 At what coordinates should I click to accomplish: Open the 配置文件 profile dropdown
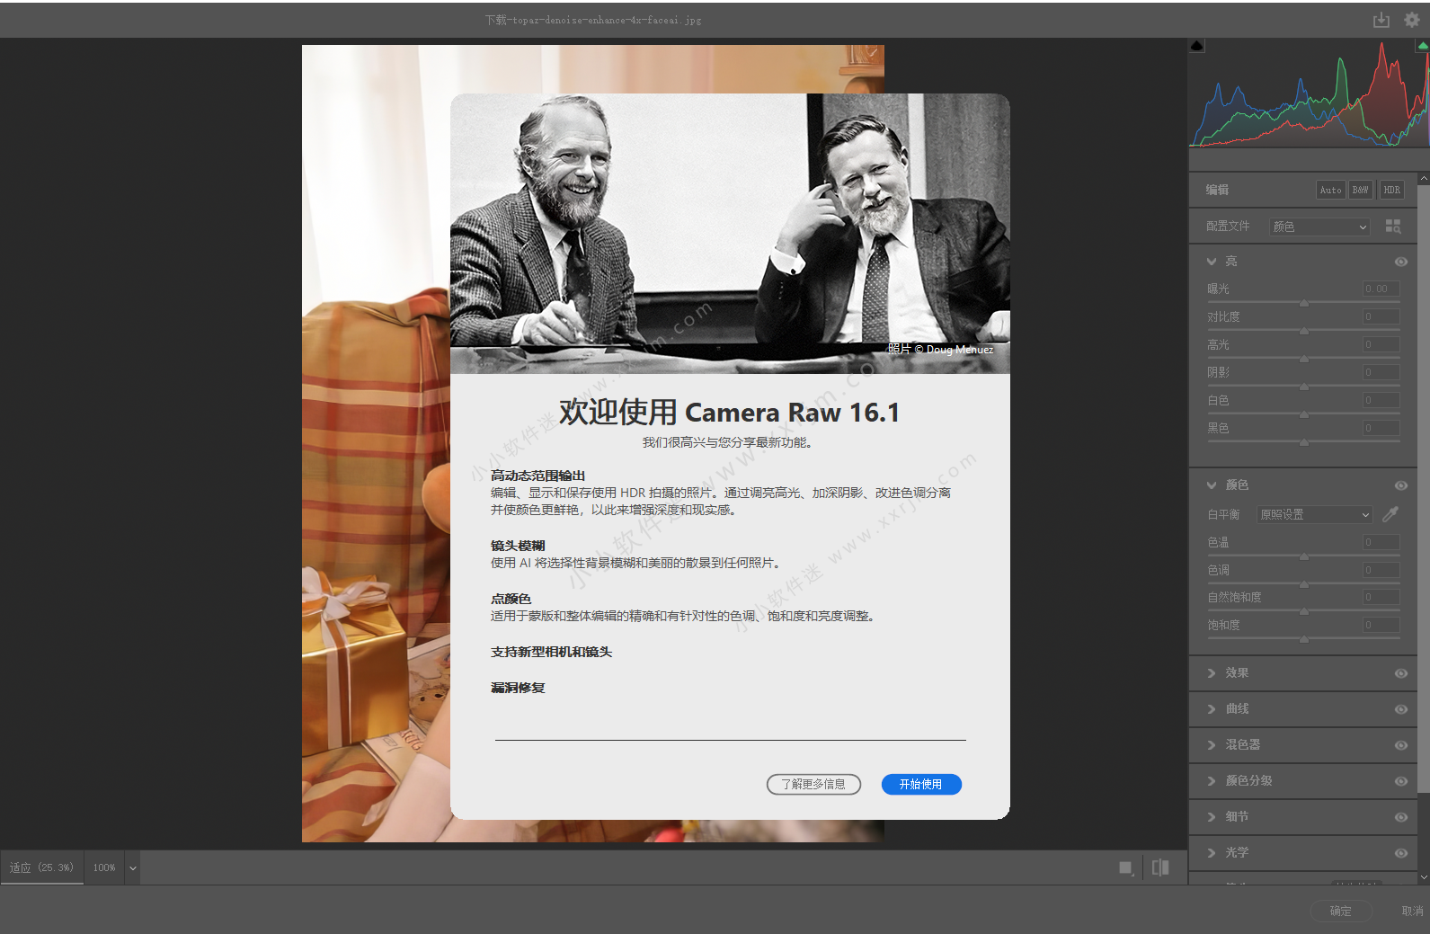(1319, 227)
